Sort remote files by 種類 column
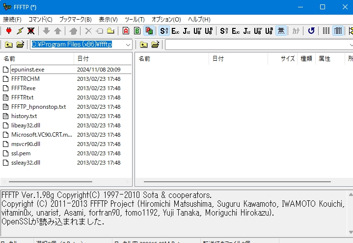 tap(306, 59)
